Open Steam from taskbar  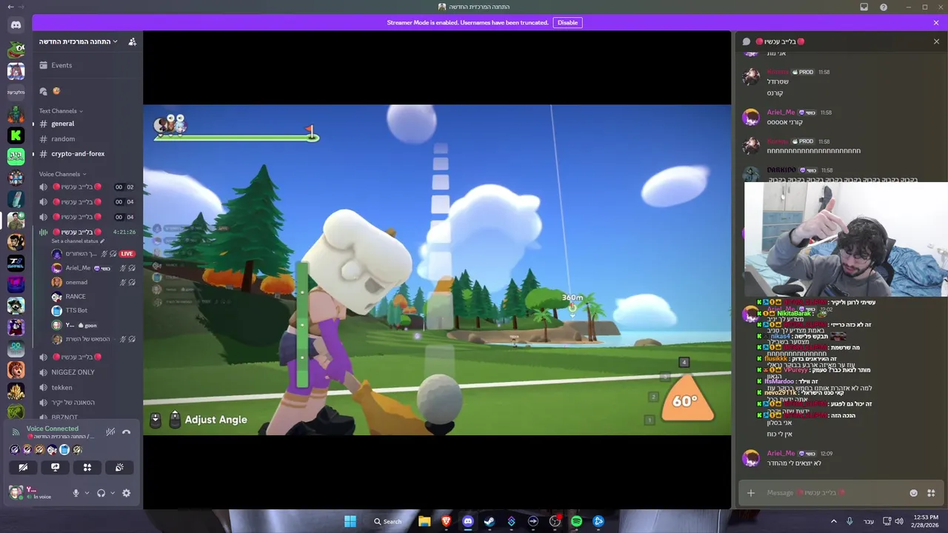(x=490, y=521)
